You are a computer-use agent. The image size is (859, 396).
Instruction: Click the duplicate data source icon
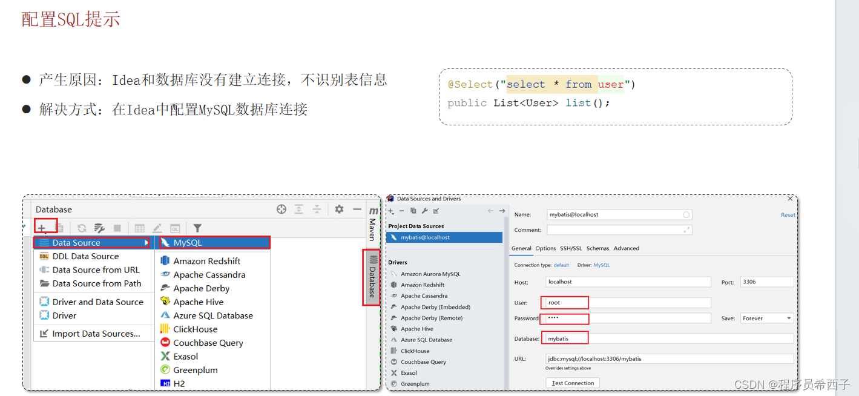tap(413, 211)
